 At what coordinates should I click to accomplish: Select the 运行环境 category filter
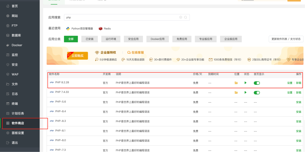[111, 39]
